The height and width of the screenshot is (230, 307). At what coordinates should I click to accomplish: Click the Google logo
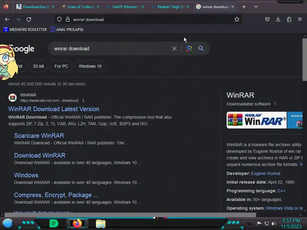(22, 49)
